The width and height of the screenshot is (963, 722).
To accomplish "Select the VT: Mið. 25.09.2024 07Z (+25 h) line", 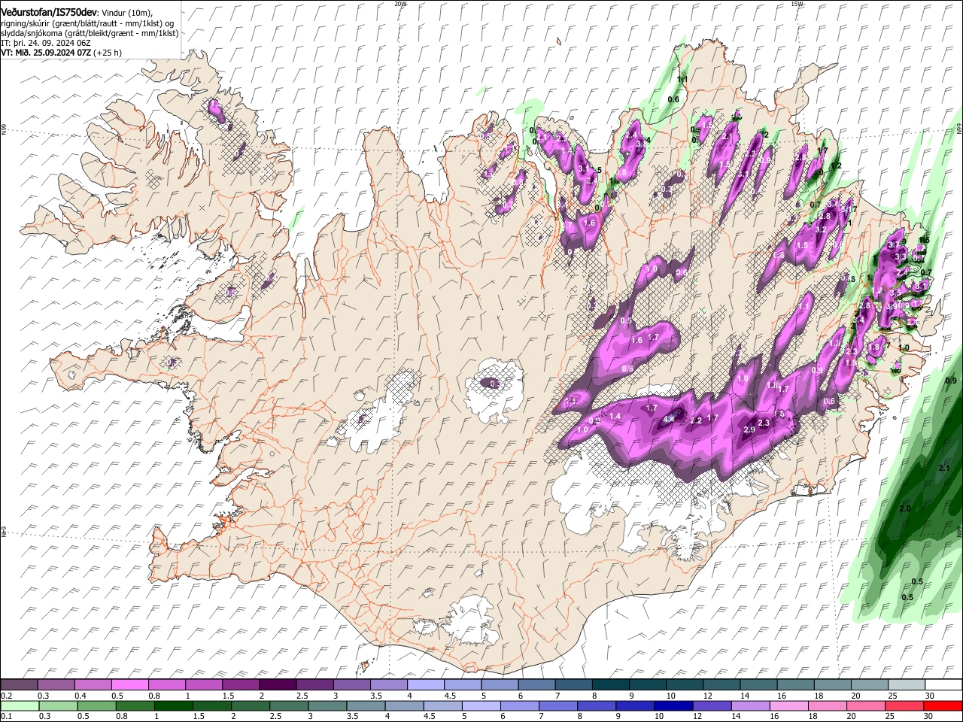I will pos(61,53).
